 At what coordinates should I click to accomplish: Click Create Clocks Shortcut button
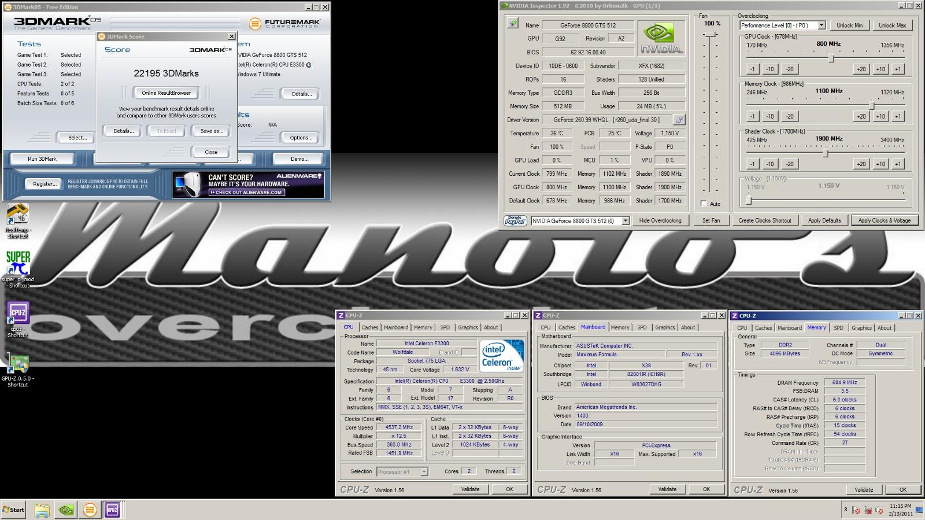tap(764, 220)
